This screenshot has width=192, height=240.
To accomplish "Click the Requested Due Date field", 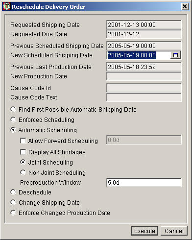I will click(x=144, y=34).
